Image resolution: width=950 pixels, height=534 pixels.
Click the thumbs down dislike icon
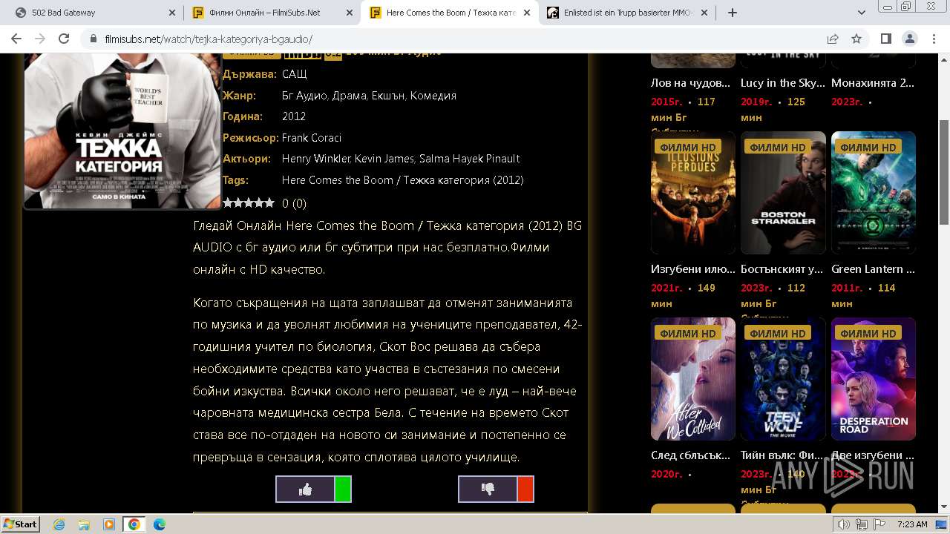point(488,489)
